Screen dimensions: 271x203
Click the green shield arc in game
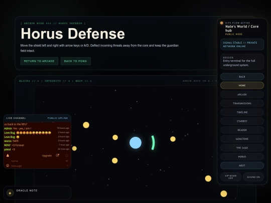pyautogui.click(x=153, y=143)
